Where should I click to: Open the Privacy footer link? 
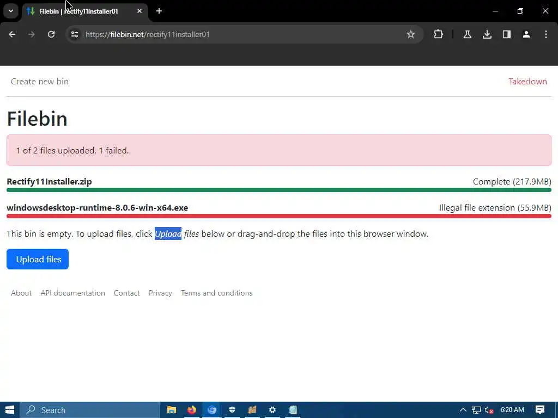coord(160,293)
